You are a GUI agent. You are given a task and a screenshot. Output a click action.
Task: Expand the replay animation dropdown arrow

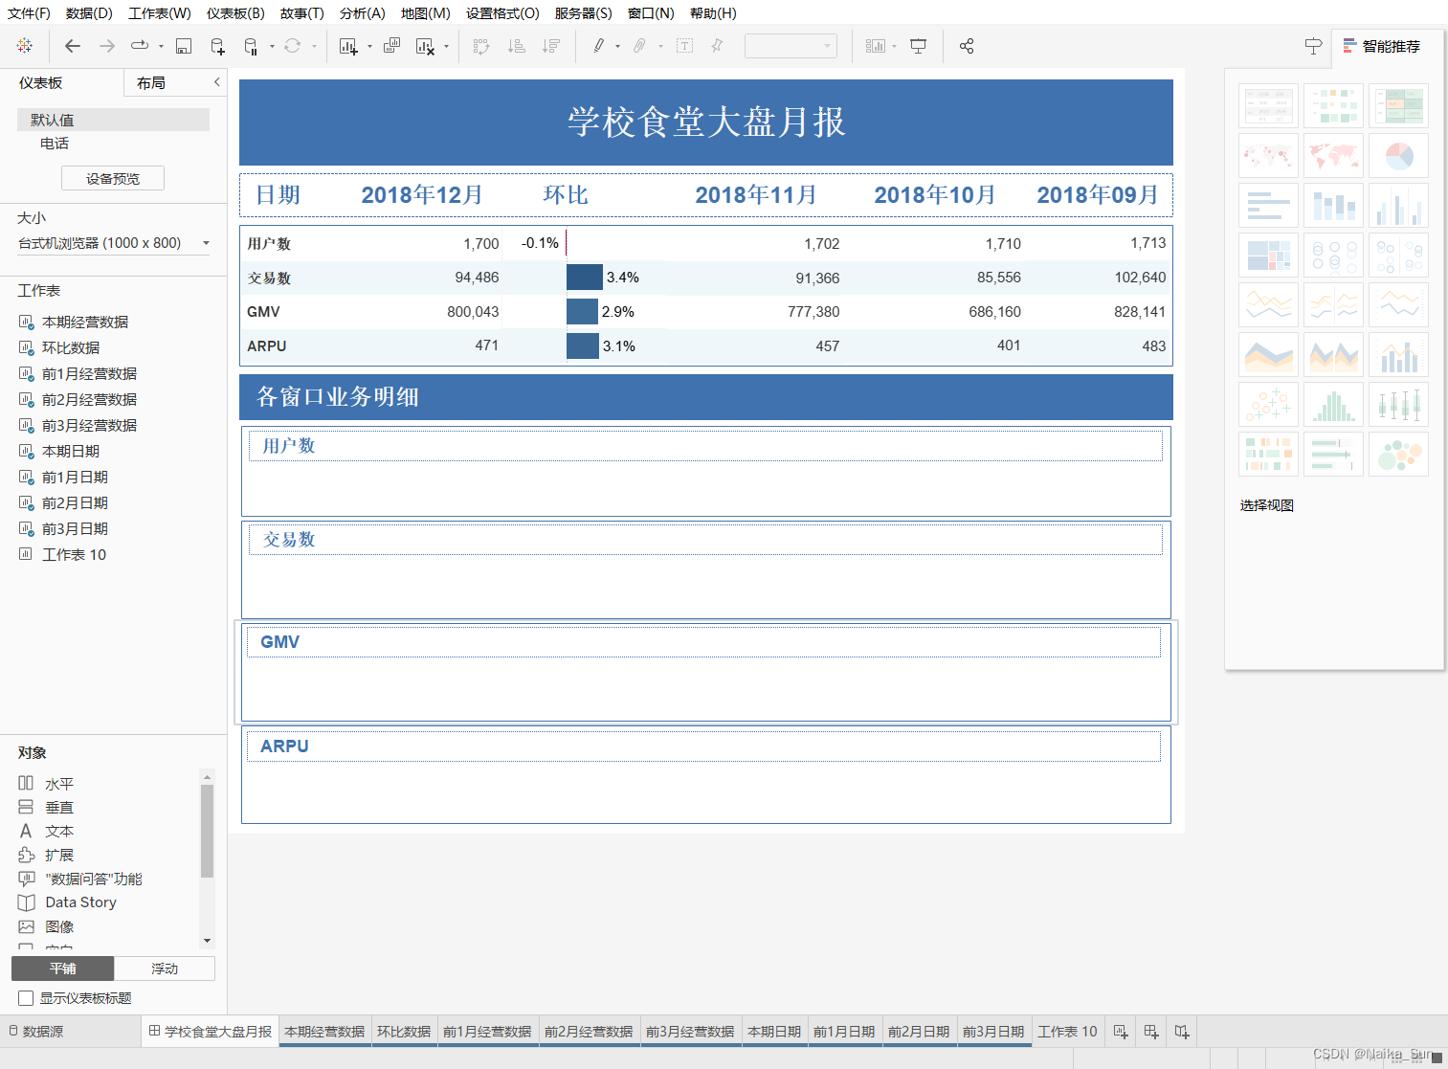[161, 46]
